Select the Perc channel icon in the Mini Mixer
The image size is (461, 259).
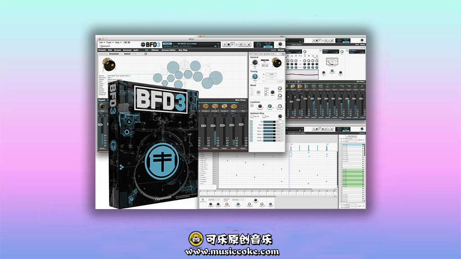pos(243,106)
